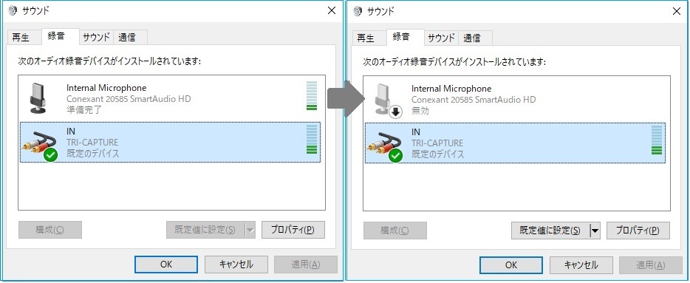Open サウンド tab in left window

(x=96, y=38)
